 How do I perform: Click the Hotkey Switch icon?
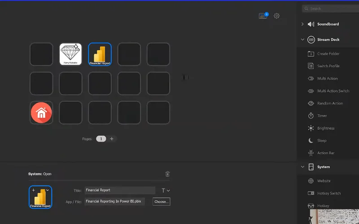[311, 194]
